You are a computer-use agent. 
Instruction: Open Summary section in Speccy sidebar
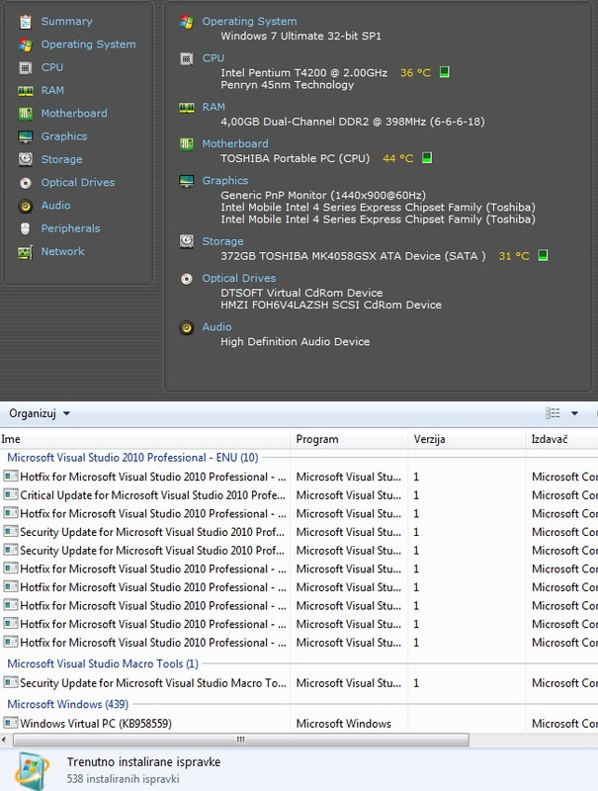coord(66,22)
